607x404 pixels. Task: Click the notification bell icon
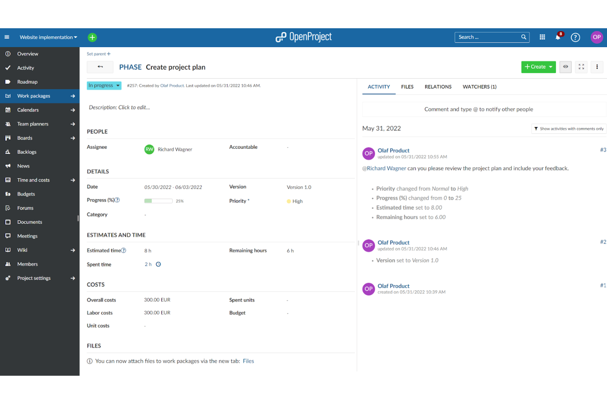point(558,37)
